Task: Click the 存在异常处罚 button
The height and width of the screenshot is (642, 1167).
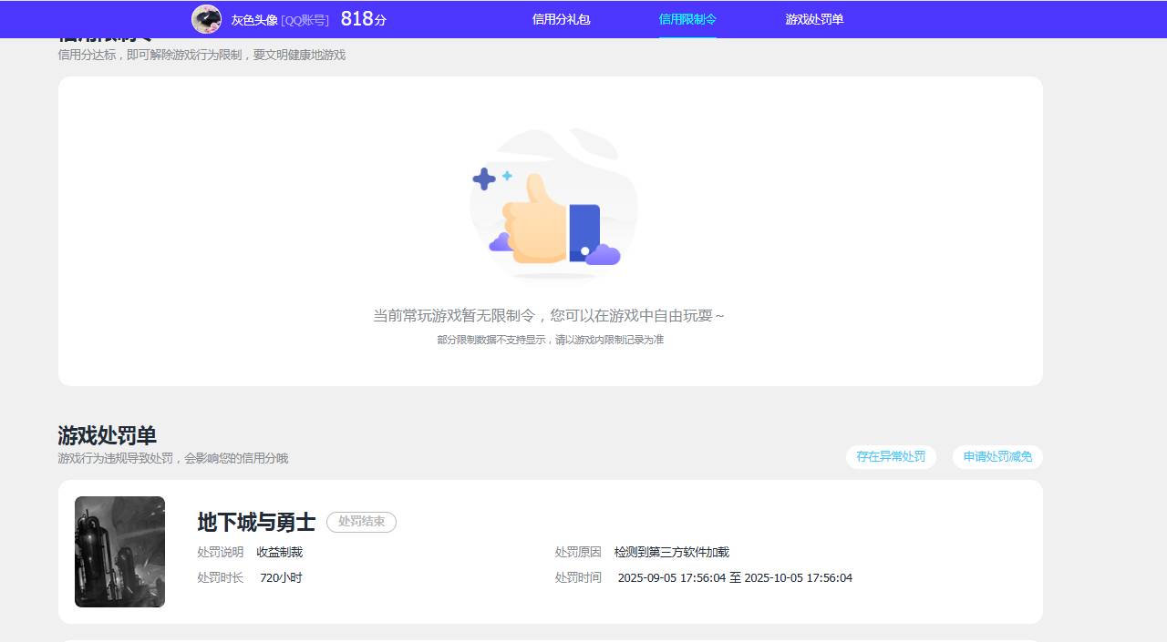Action: (x=891, y=457)
